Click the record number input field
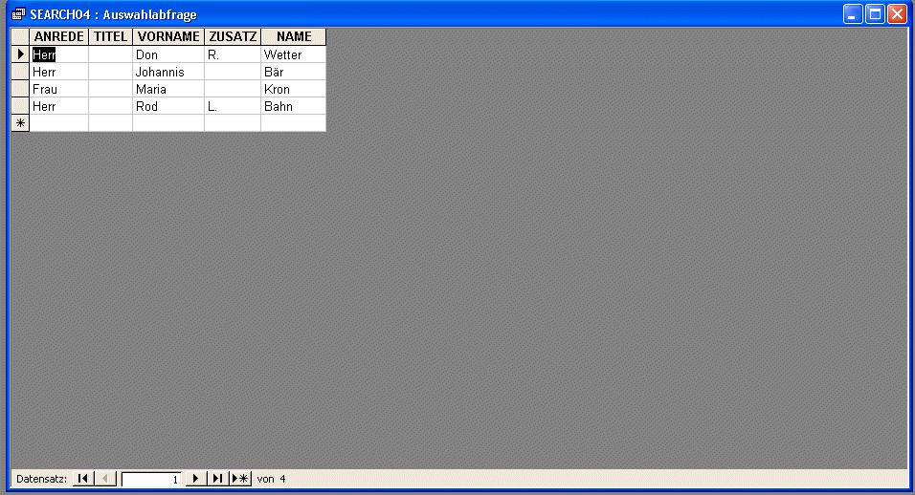 point(151,480)
